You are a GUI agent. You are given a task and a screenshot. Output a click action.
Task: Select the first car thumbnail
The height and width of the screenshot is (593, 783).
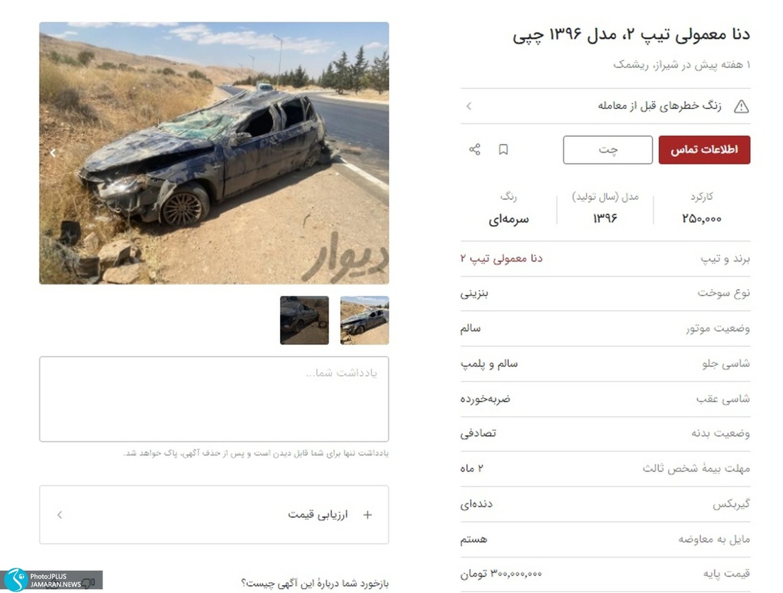pos(364,320)
